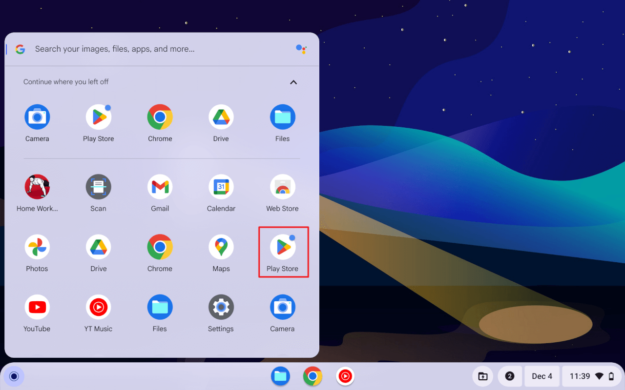Open Files from the shelf

click(280, 376)
